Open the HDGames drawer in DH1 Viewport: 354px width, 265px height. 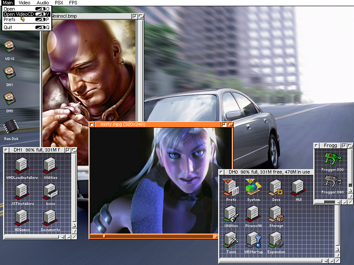(x=21, y=218)
